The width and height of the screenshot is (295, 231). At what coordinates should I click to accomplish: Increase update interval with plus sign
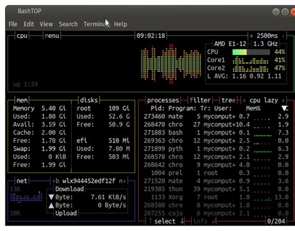(x=251, y=36)
